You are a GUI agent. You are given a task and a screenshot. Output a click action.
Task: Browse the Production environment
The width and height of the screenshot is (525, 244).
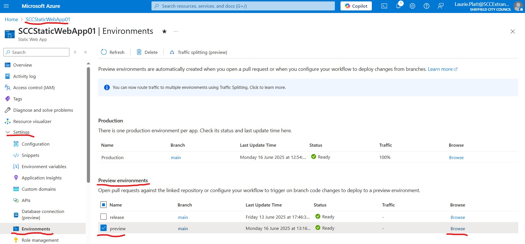click(x=456, y=157)
